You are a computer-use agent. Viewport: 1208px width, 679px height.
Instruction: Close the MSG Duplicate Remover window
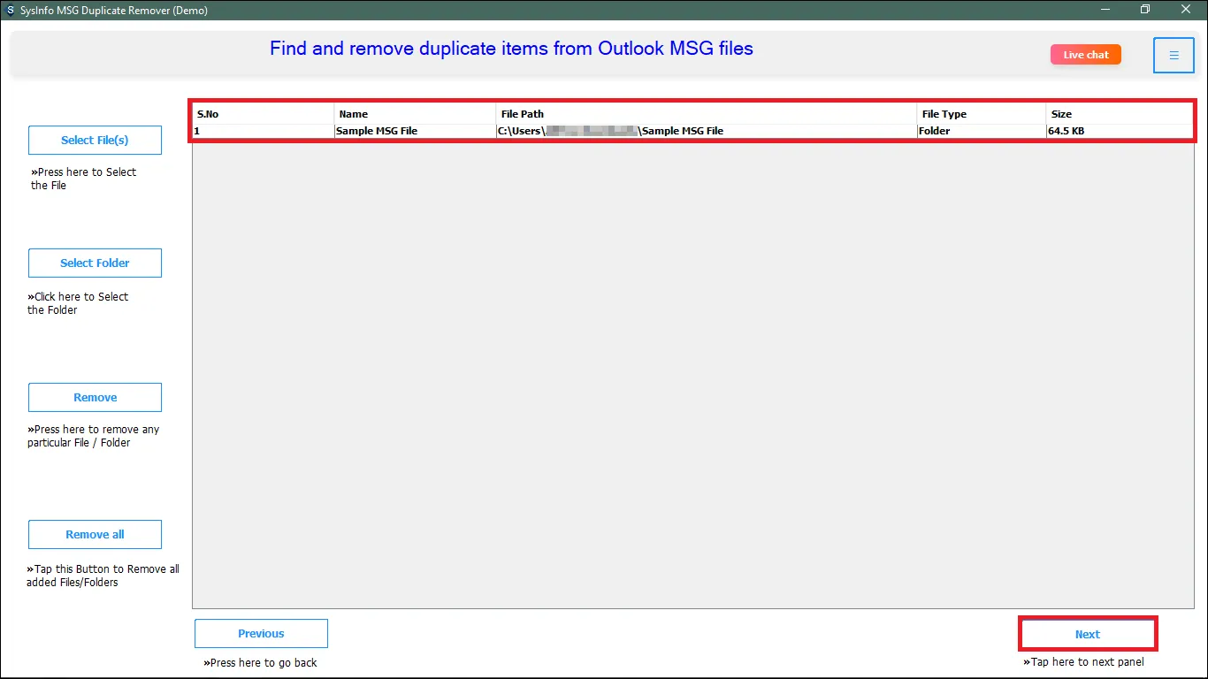[x=1186, y=10]
